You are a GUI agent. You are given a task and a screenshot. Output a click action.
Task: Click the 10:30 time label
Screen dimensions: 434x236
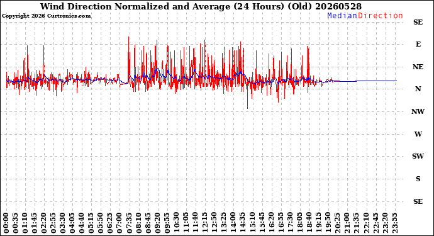click(176, 223)
